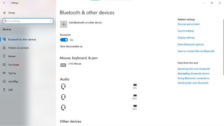Click the plus icon to add device
The height and width of the screenshot is (126, 224).
tap(64, 24)
